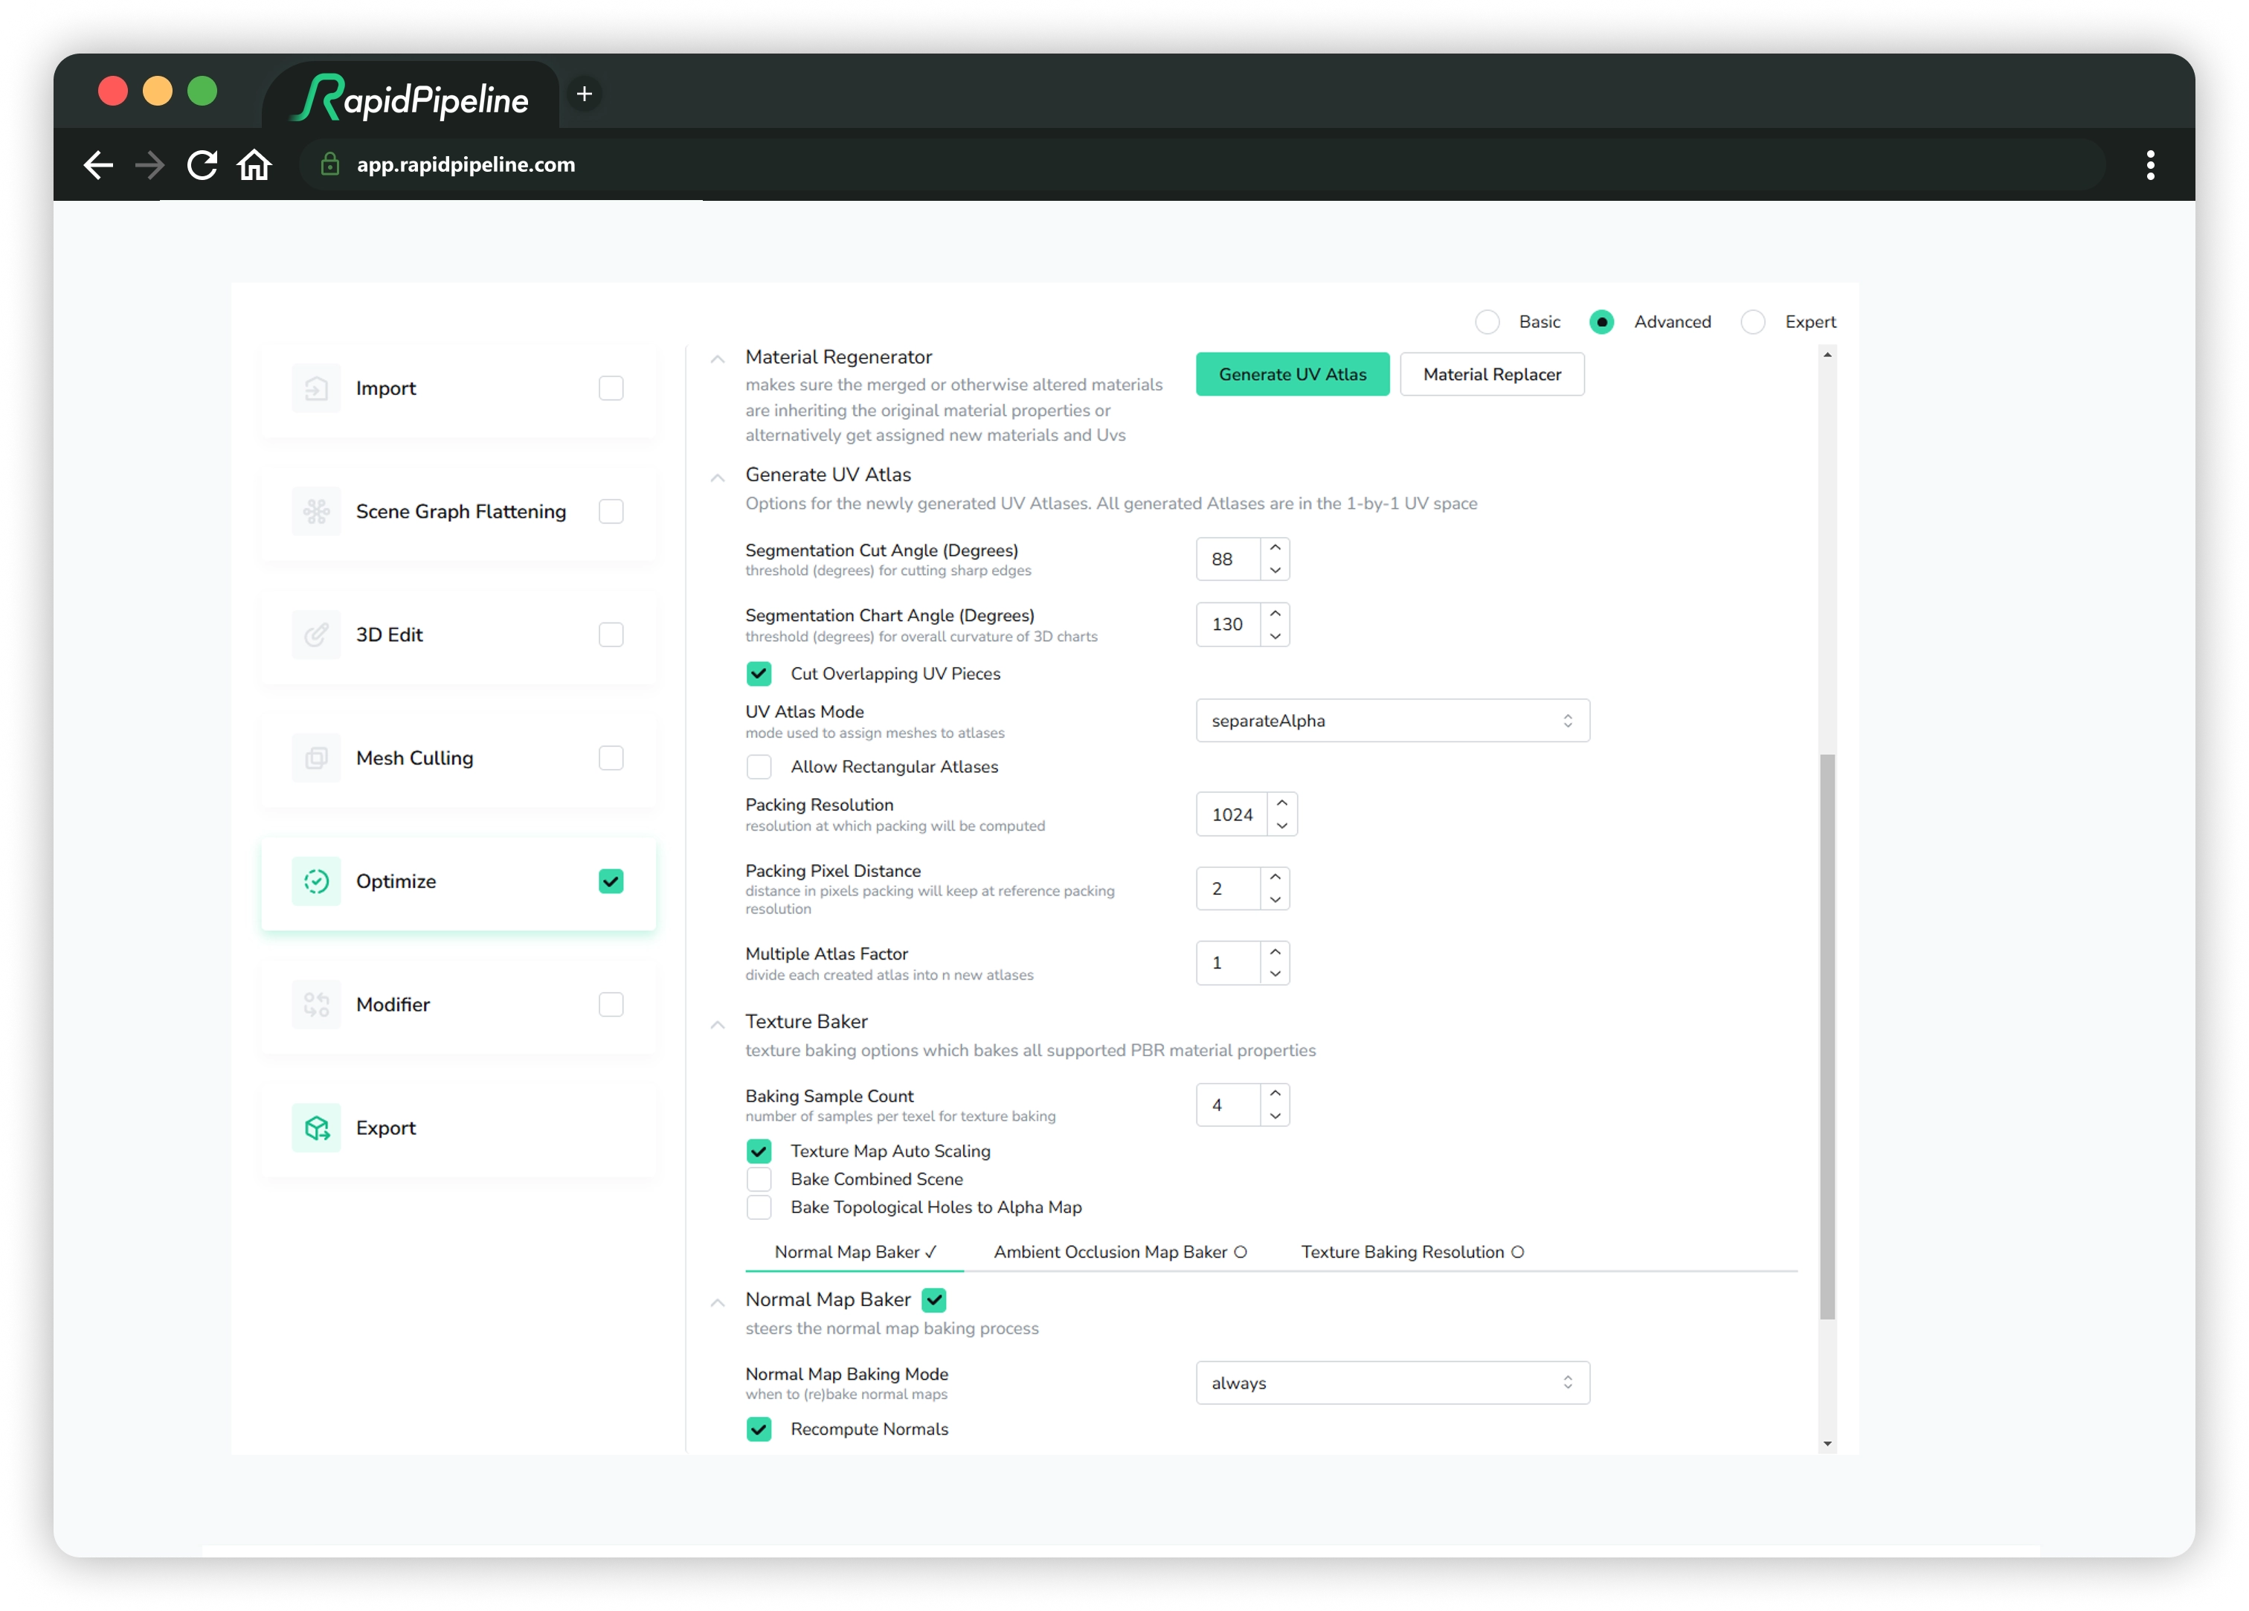Click the Import step icon

316,388
